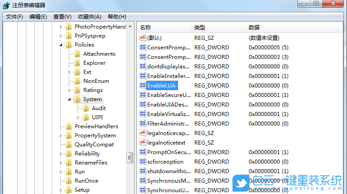Click the (默认) string value icon

click(142, 38)
